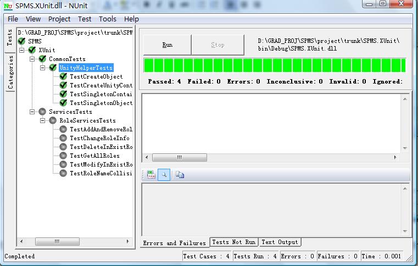Click down arrow of stack trace scrollbar
418x266 pixels.
coord(405,231)
